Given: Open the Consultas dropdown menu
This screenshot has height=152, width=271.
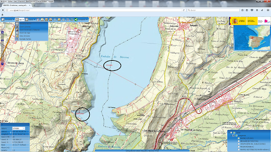Looking at the screenshot, I should (8, 20).
